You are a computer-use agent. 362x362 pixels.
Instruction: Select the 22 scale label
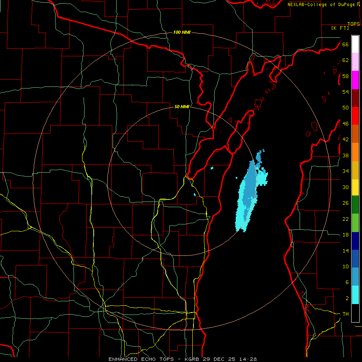click(x=346, y=219)
